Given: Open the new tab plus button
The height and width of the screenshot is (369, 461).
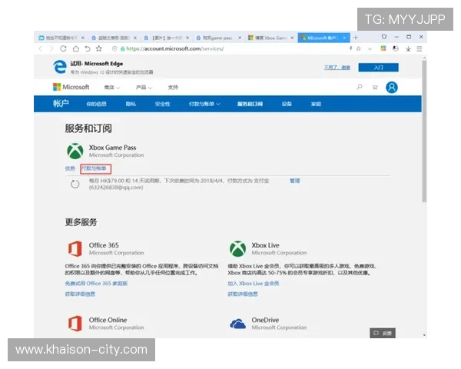Looking at the screenshot, I should (x=356, y=38).
